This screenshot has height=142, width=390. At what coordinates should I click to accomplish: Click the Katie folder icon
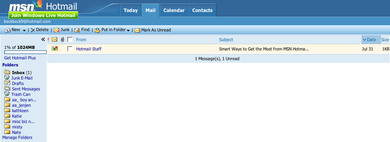point(7,116)
